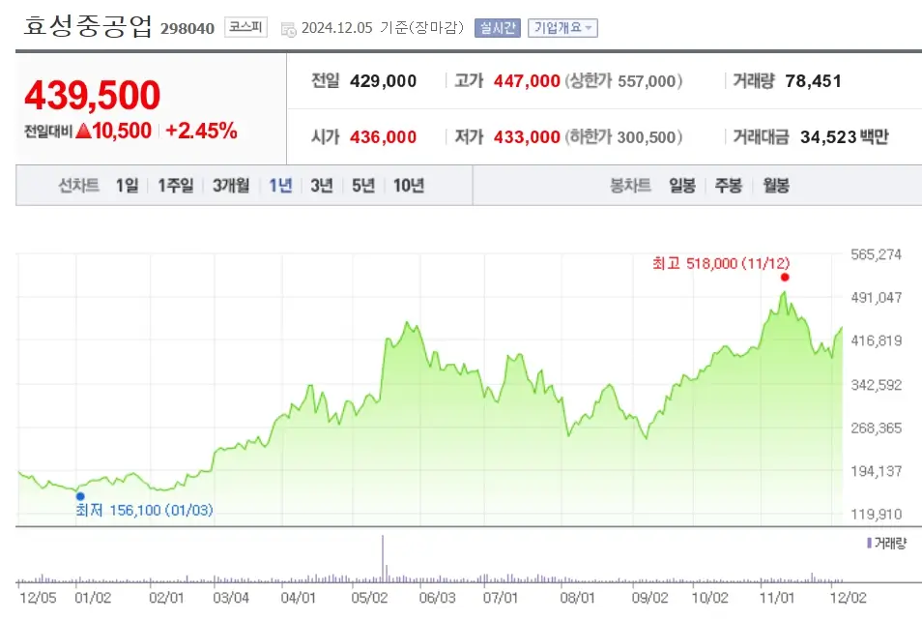Click the current price 439,500
This screenshot has width=922, height=621.
(93, 95)
